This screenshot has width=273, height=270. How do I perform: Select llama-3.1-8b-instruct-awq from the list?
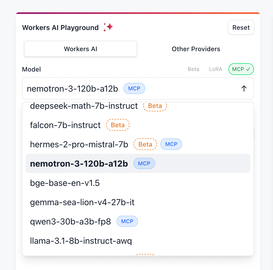point(81,241)
